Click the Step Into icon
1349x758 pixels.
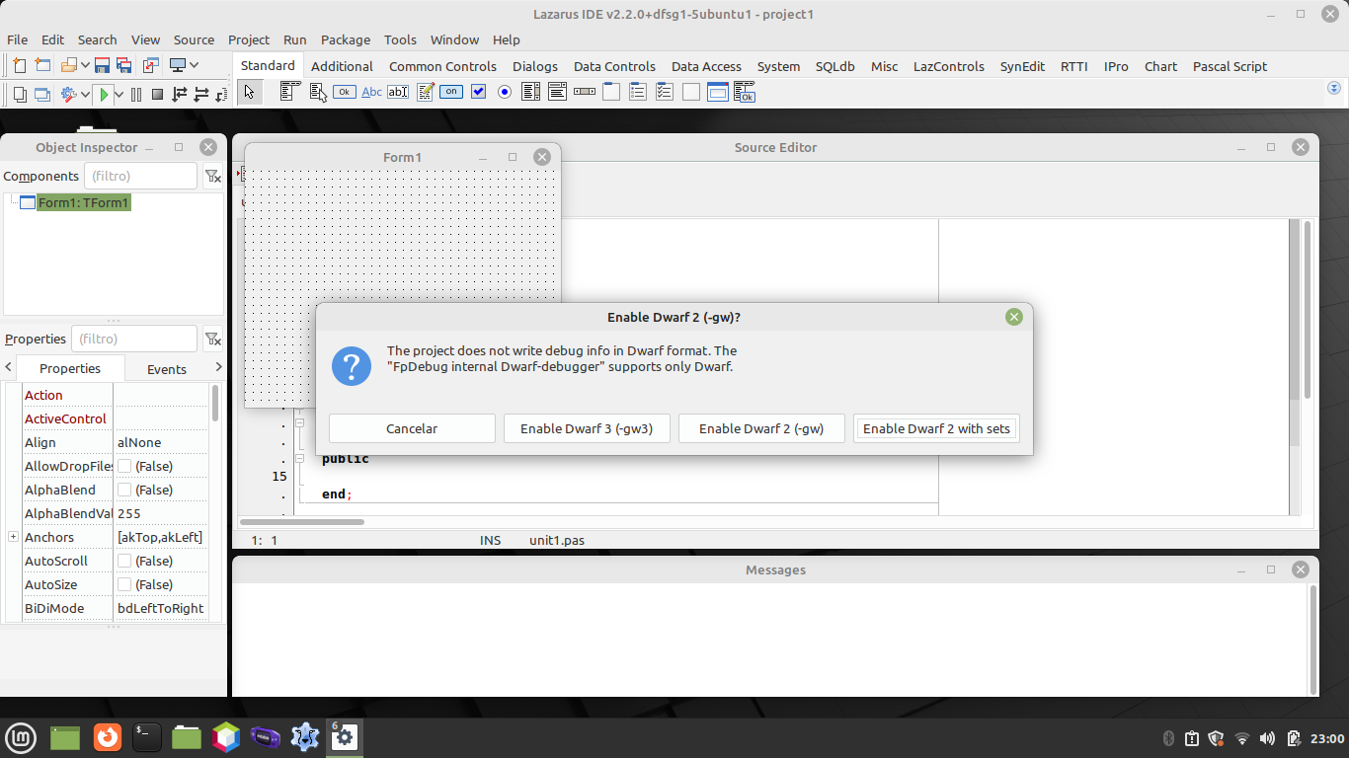[x=180, y=94]
